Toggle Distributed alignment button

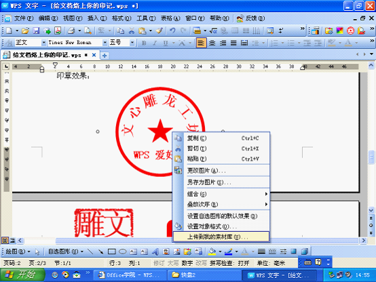[244, 43]
